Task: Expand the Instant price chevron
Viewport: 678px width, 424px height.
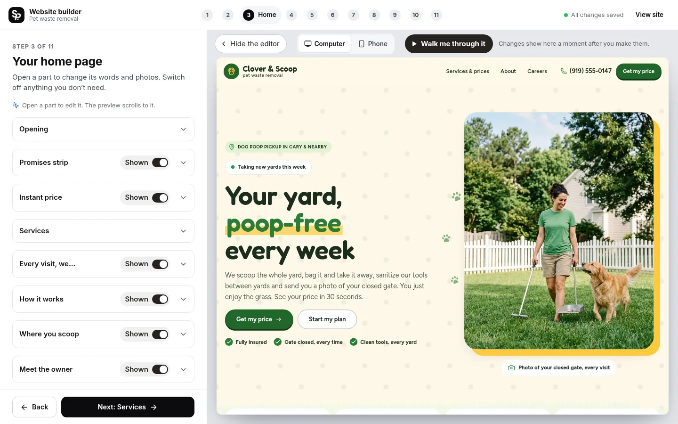Action: click(x=184, y=198)
